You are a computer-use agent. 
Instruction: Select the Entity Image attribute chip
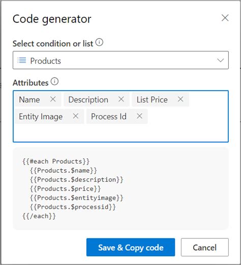41,117
